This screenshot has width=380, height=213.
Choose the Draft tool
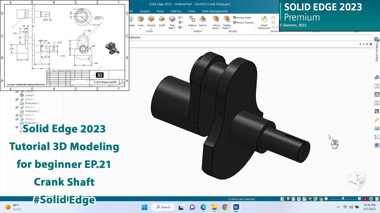[162, 19]
